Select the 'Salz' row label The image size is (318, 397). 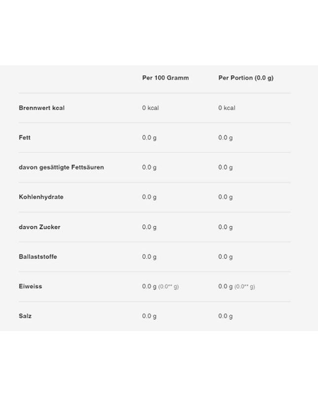pos(25,316)
